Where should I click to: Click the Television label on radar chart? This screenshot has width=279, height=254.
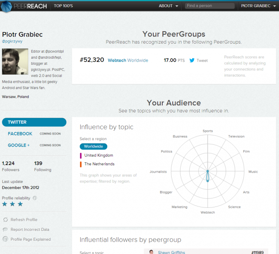(237, 136)
